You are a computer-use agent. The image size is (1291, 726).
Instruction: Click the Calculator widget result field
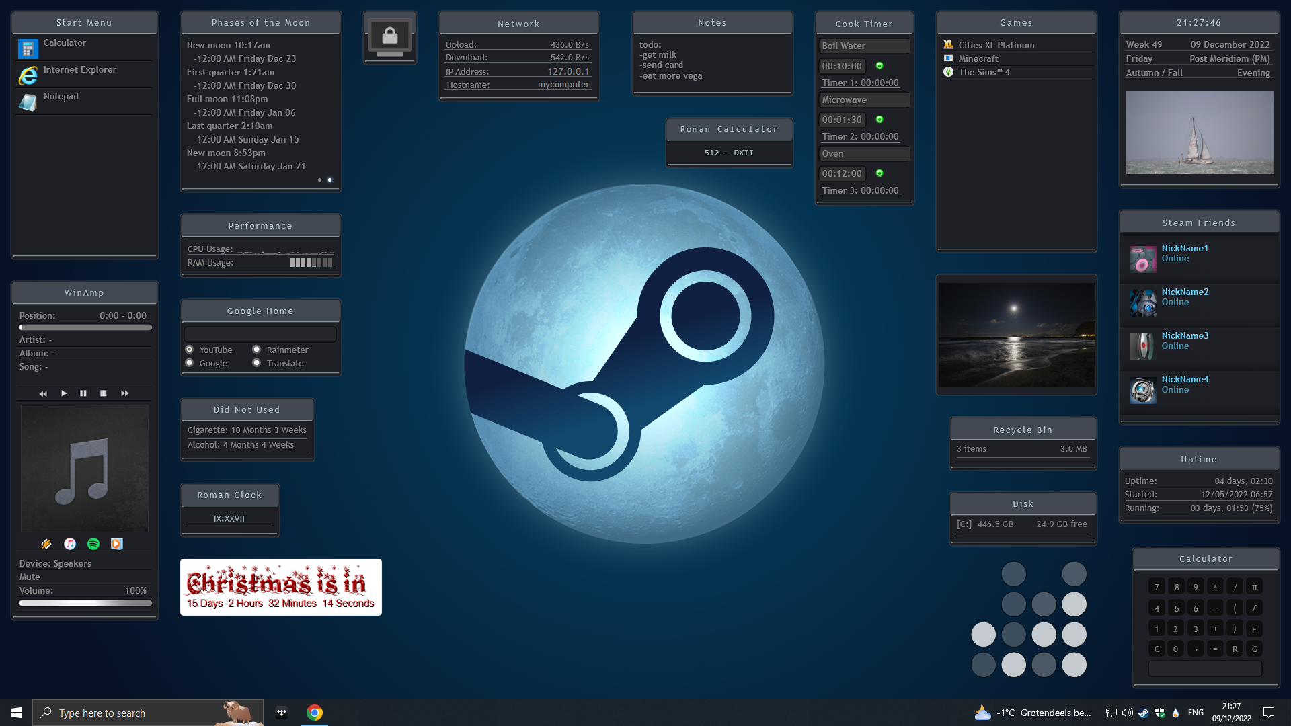pos(1205,669)
